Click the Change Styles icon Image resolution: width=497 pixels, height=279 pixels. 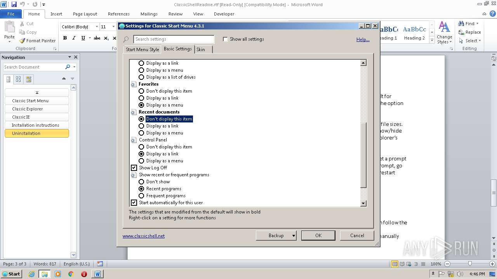point(444,28)
